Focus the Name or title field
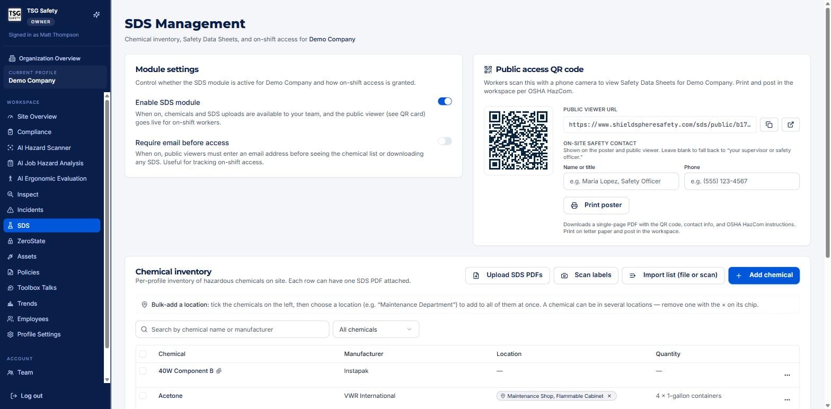This screenshot has width=831, height=409. coord(621,181)
